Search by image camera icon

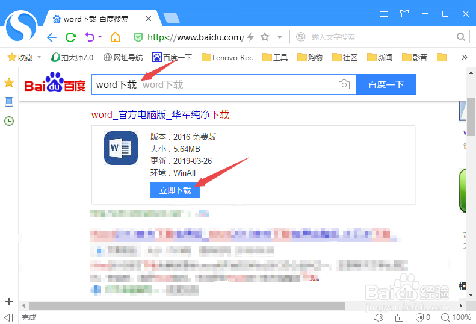344,84
